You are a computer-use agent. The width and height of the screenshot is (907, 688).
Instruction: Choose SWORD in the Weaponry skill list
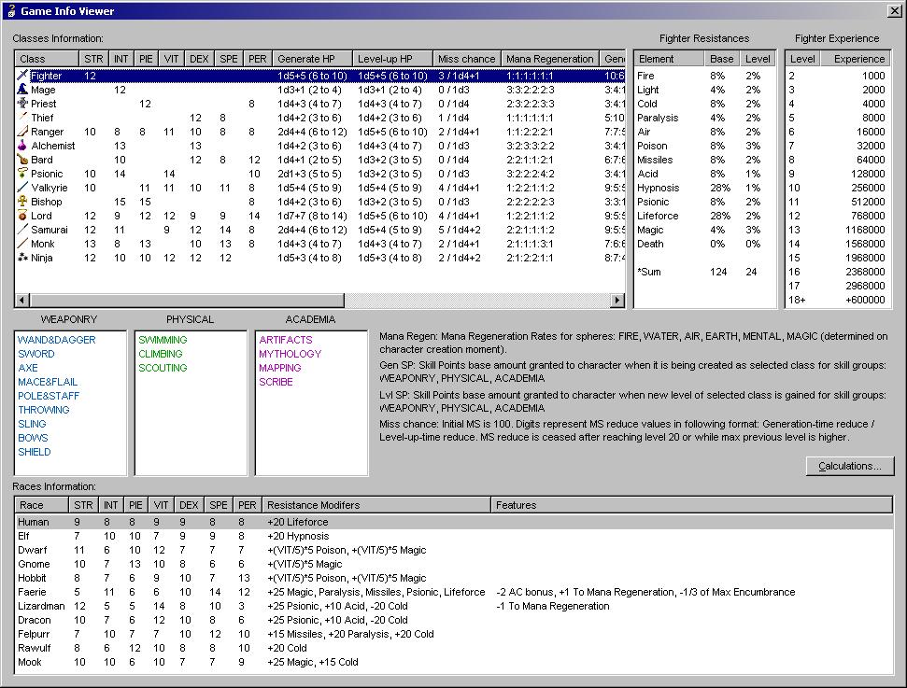point(36,354)
